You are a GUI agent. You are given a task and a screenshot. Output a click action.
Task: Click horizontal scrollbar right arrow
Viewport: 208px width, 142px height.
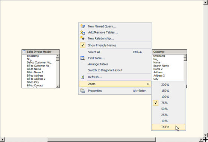pyautogui.click(x=201, y=139)
